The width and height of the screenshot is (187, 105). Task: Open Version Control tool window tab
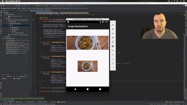(x=42, y=102)
